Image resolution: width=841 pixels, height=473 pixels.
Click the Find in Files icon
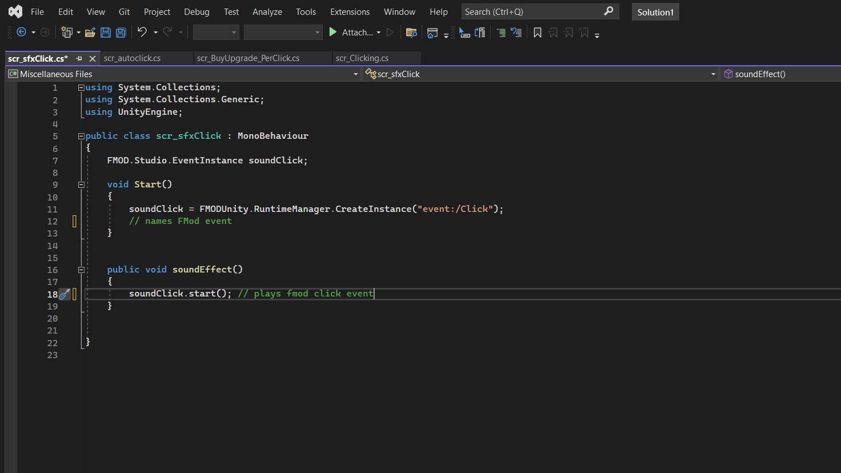click(x=411, y=33)
